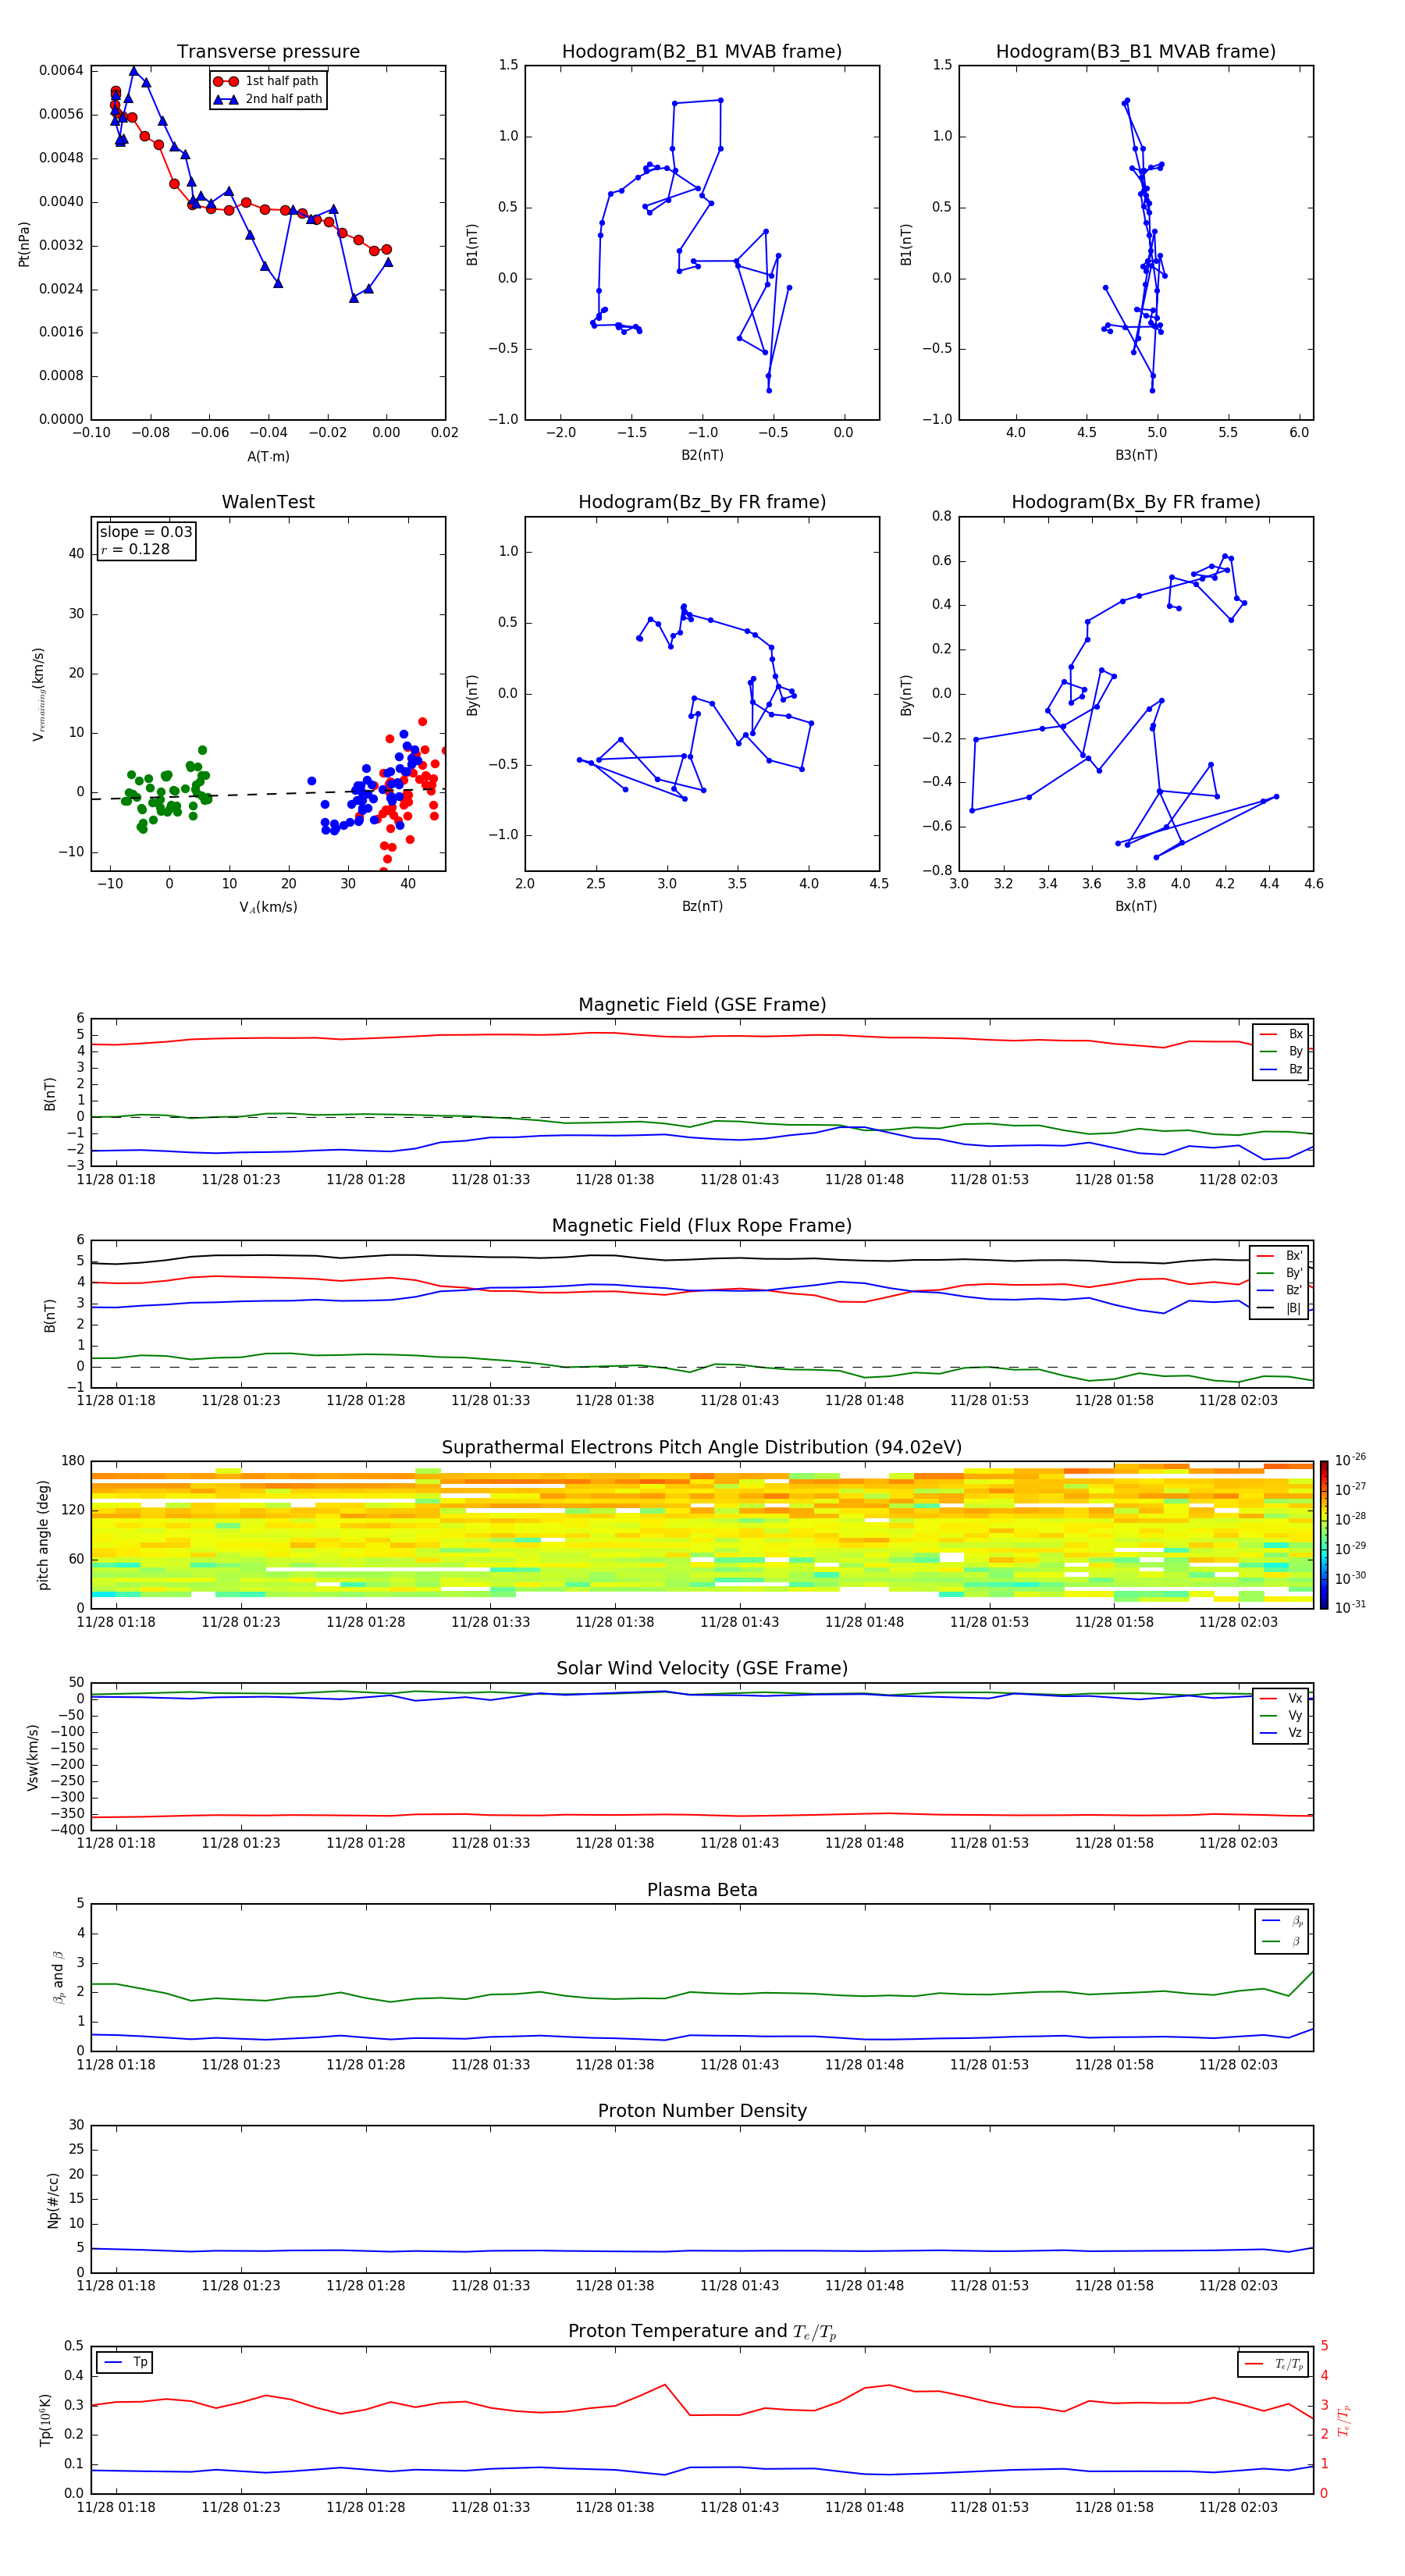
Task: Click the "Proton Temperature and Te/Tp" title
Action: [x=702, y=2332]
